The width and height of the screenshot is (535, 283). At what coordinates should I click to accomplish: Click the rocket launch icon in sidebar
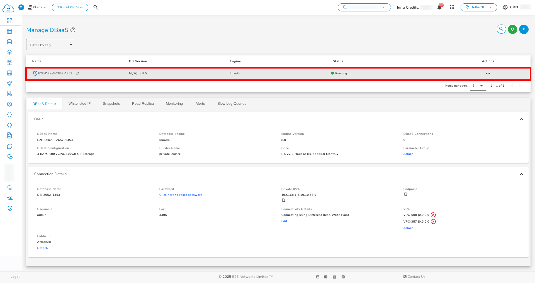[x=9, y=83]
